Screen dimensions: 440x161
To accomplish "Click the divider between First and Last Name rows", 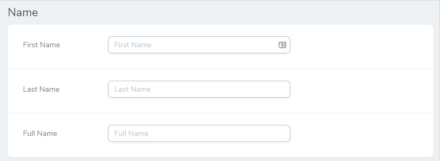I will click(x=220, y=69).
